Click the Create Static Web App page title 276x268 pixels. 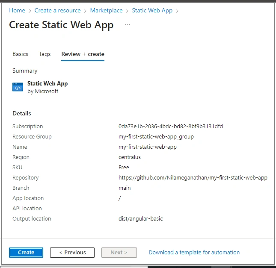click(x=61, y=25)
